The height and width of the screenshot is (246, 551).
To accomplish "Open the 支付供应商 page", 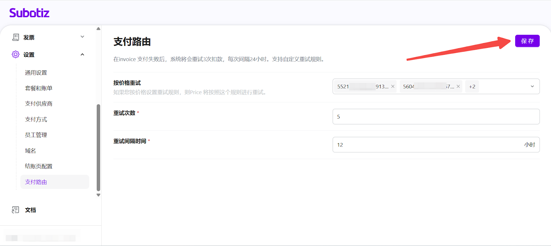I will coord(39,104).
